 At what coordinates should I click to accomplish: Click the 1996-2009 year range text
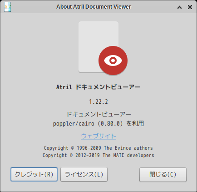[89, 148]
